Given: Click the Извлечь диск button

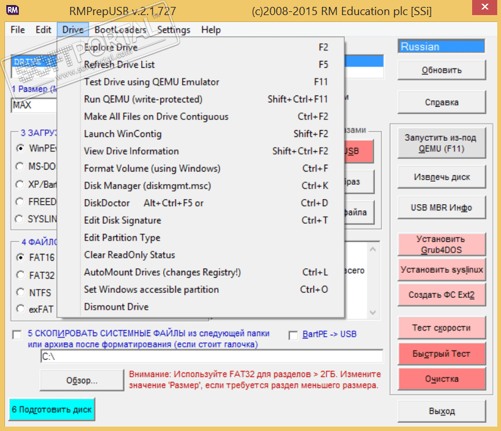Looking at the screenshot, I should point(441,177).
